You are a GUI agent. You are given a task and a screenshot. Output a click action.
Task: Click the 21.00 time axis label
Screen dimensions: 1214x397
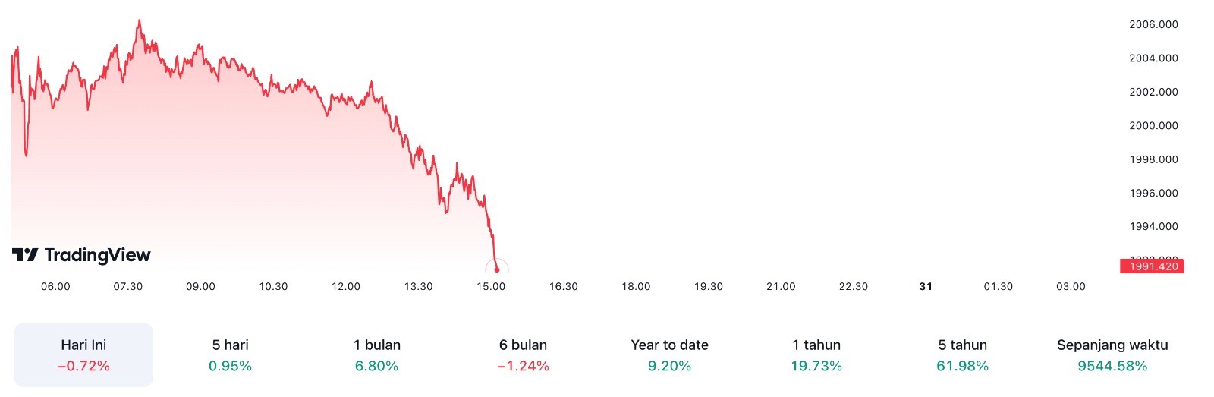click(x=781, y=287)
